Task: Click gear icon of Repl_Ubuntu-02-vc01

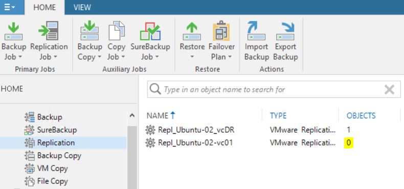Action: [x=150, y=143]
